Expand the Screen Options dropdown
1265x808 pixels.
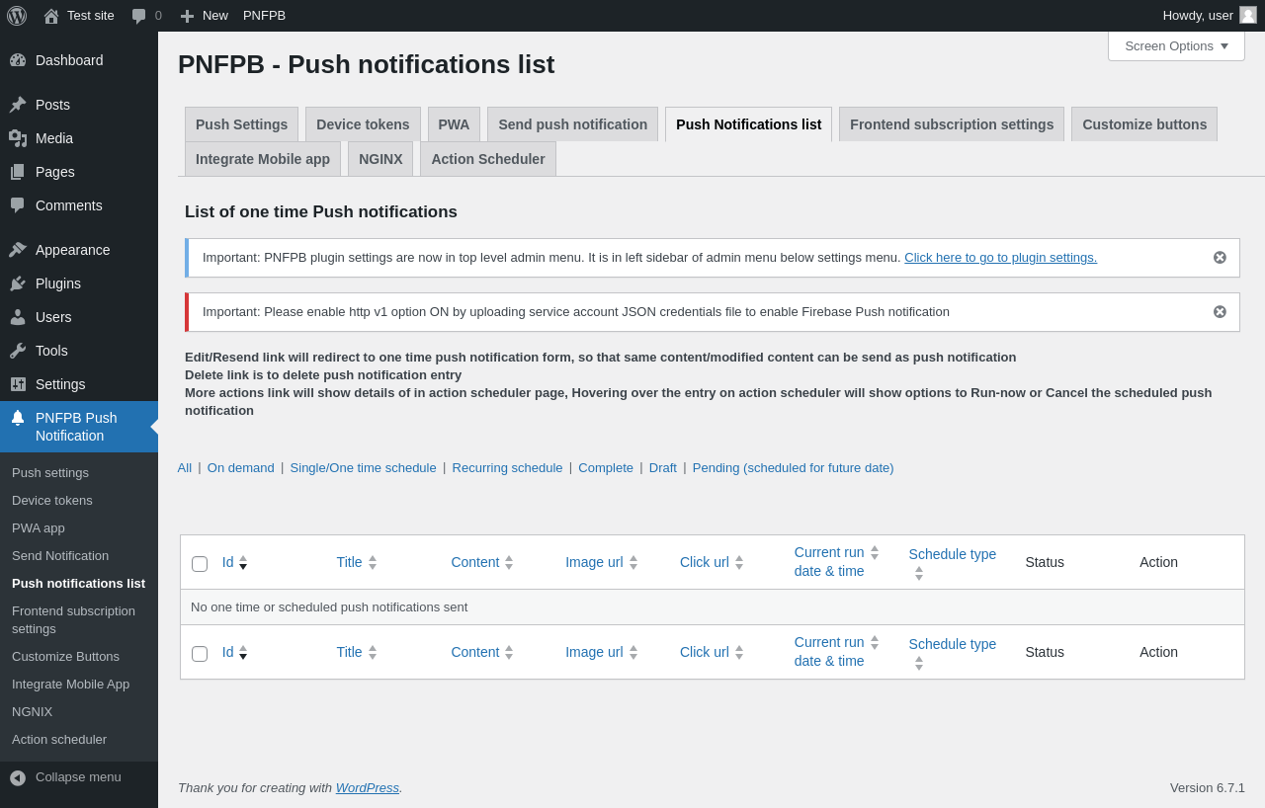(x=1176, y=46)
